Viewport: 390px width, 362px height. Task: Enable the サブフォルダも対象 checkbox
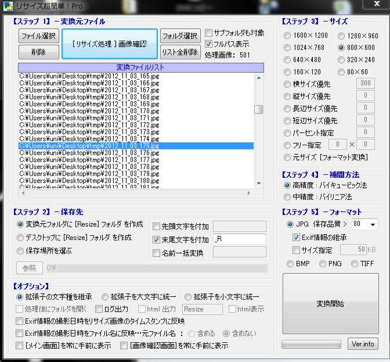click(209, 33)
